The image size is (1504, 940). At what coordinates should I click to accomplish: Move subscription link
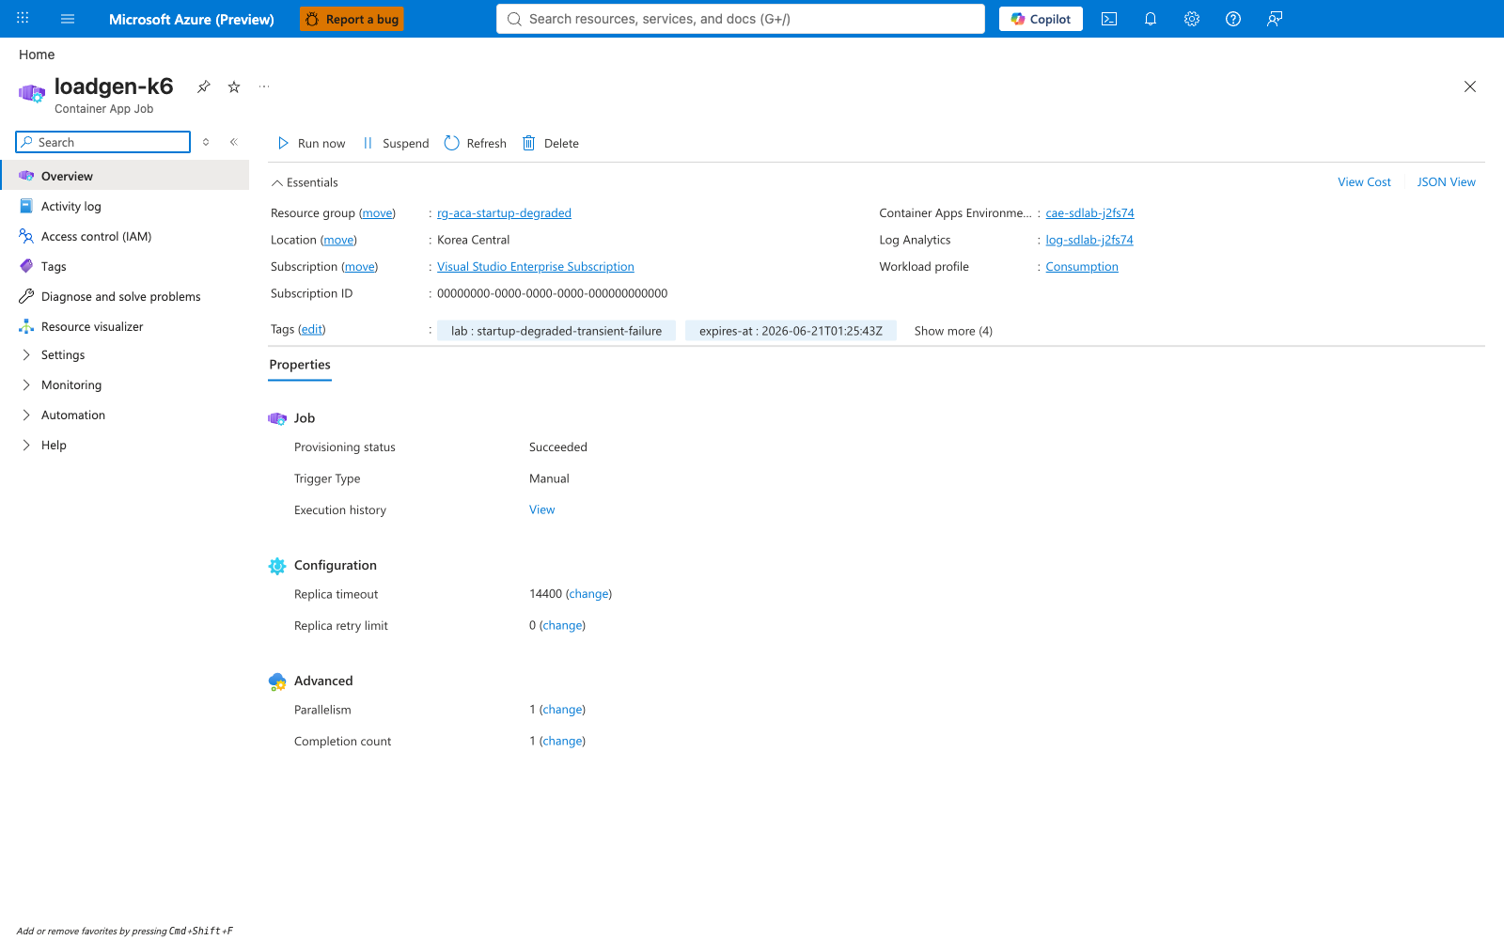pos(360,267)
